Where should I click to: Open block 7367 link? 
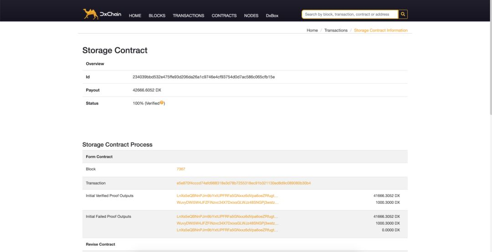[x=181, y=169]
